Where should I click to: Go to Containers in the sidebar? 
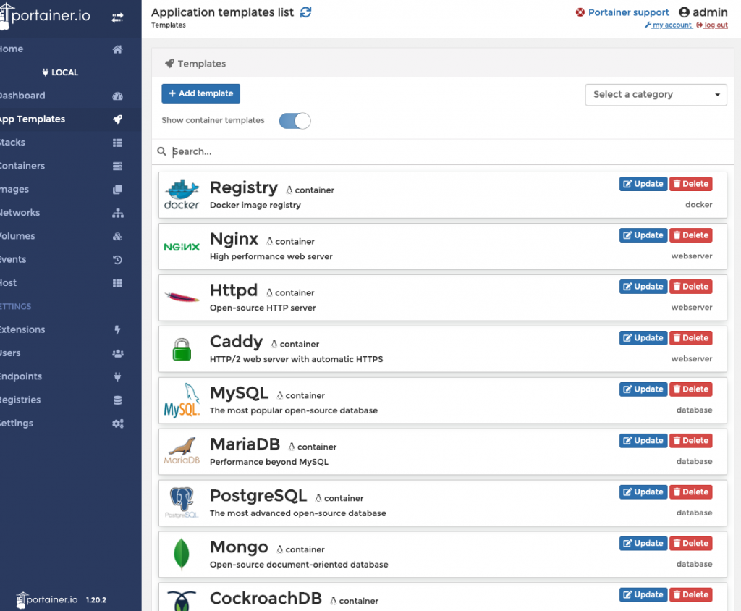pyautogui.click(x=22, y=166)
